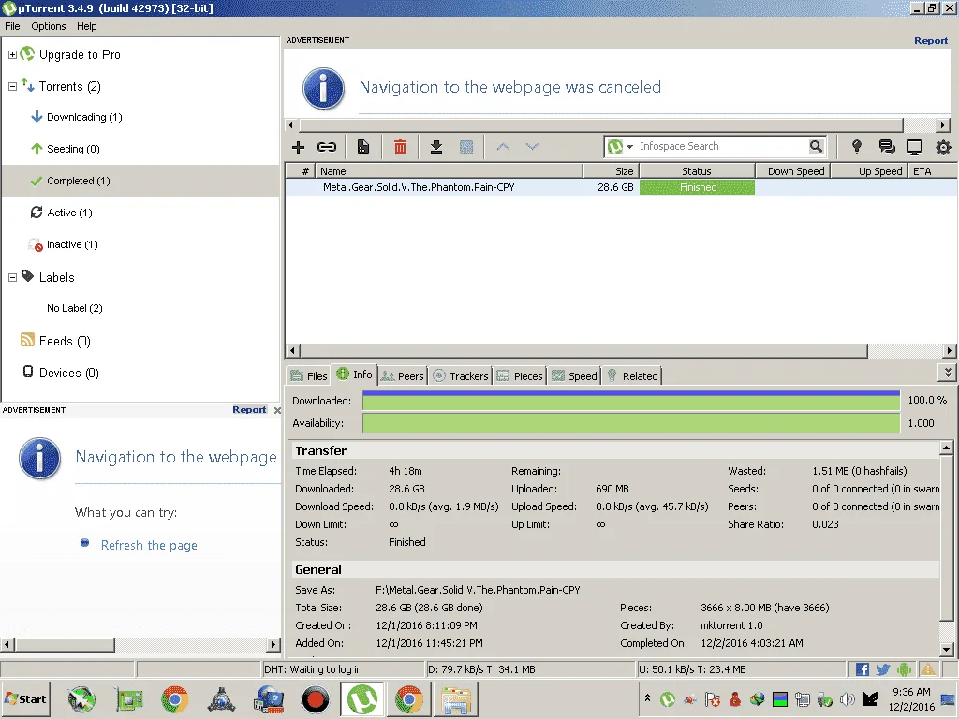Screen dimensions: 959x719
Task: Add torrent from URL link icon
Action: tap(327, 147)
